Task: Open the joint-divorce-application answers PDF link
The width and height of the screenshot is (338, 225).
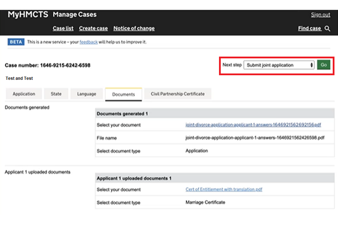Action: coord(253,125)
